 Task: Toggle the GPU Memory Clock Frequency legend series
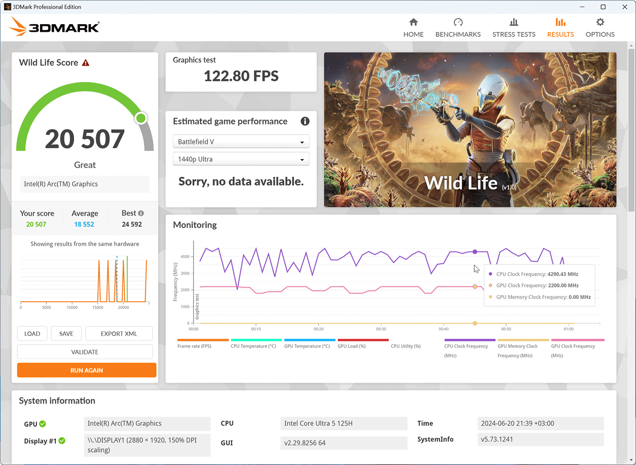pos(523,349)
